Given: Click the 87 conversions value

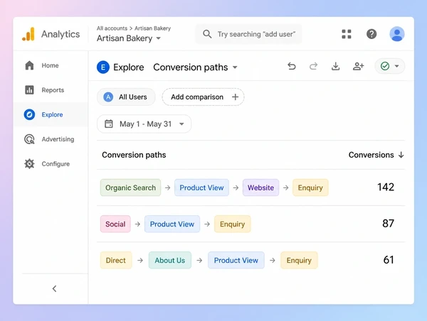Looking at the screenshot, I should tap(389, 224).
